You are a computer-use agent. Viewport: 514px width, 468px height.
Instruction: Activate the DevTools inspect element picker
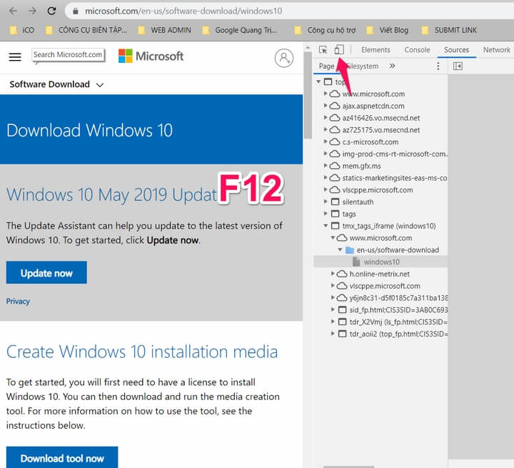323,50
